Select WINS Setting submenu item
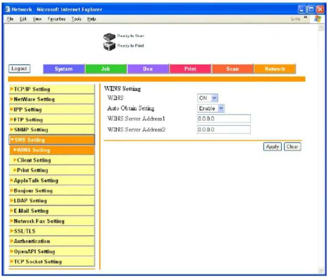Screen dimensions: 328x277 [x=52, y=150]
